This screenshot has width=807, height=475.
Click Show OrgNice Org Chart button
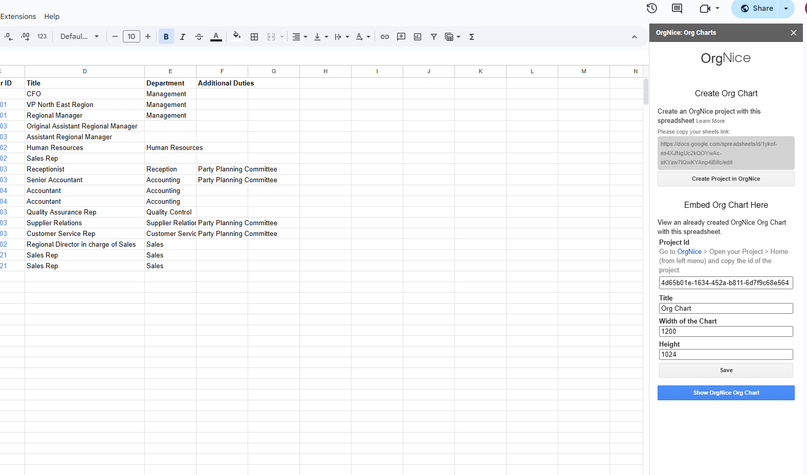click(726, 393)
